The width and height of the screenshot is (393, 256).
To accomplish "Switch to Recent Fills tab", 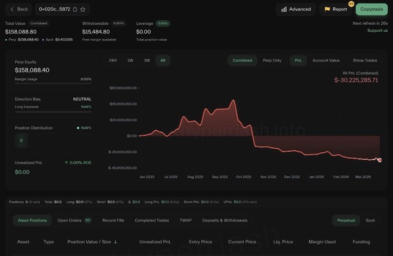I will pos(113,220).
